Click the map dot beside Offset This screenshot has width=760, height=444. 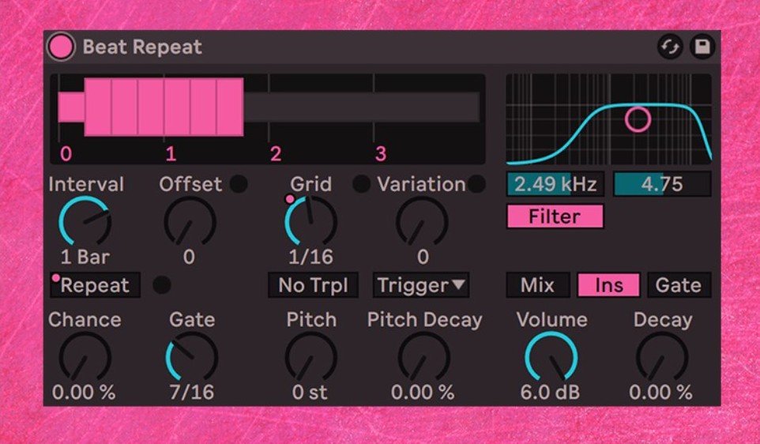[239, 184]
